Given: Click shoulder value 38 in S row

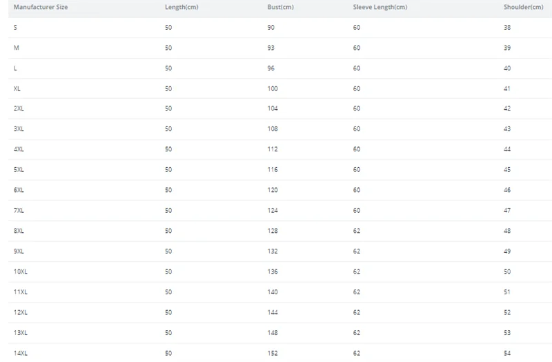Looking at the screenshot, I should (507, 28).
